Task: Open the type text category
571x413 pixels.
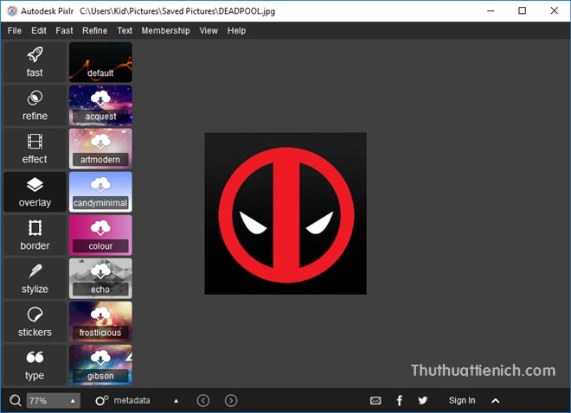Action: pyautogui.click(x=35, y=365)
